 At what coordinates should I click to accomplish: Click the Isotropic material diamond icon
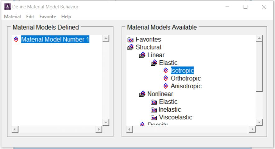[166, 71]
